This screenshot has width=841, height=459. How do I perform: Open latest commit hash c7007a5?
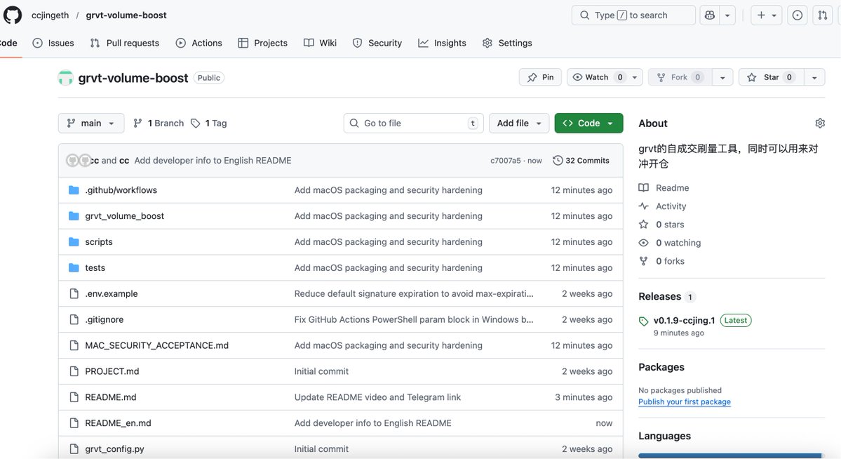point(505,161)
